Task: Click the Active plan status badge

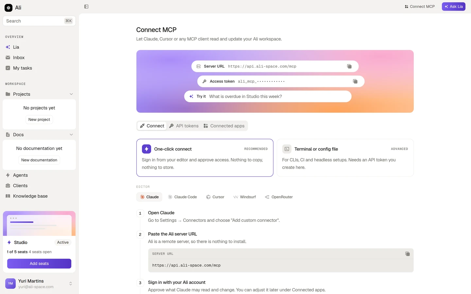Action: point(63,242)
